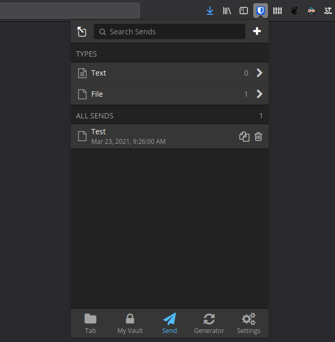Open the Firefox library icon
Image resolution: width=335 pixels, height=342 pixels.
(x=227, y=11)
